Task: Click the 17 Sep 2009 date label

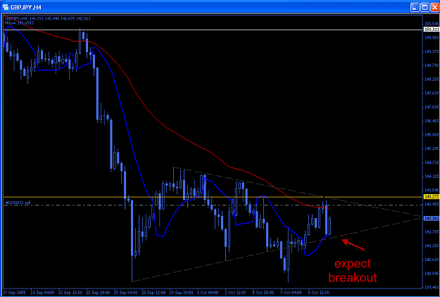Action: [15, 292]
